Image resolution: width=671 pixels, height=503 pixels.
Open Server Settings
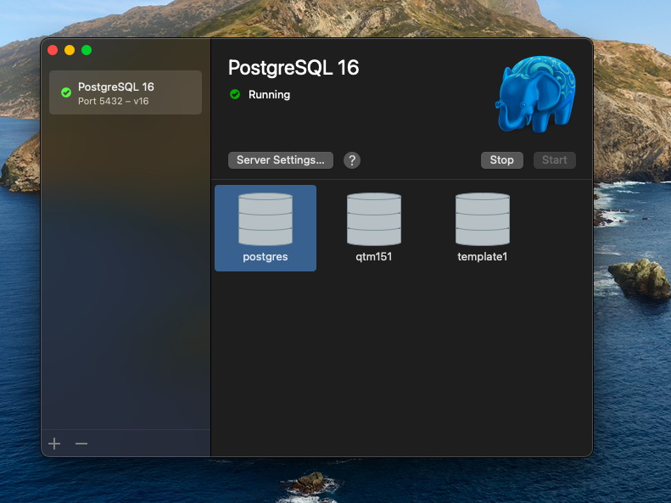tap(280, 160)
